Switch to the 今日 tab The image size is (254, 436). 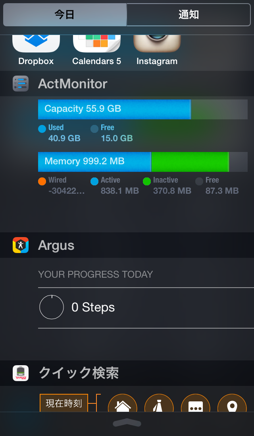point(65,15)
